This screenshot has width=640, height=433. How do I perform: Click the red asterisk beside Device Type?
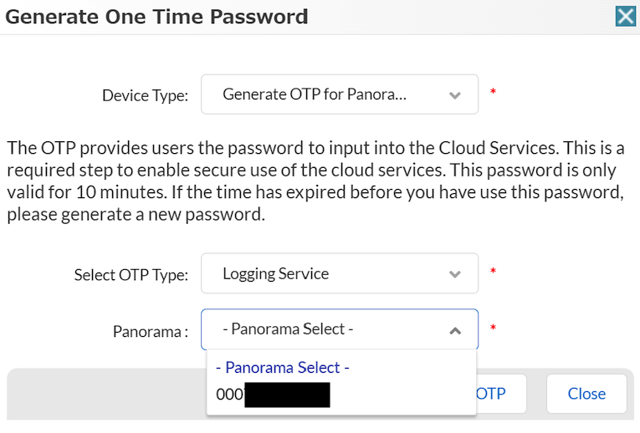coord(493,92)
